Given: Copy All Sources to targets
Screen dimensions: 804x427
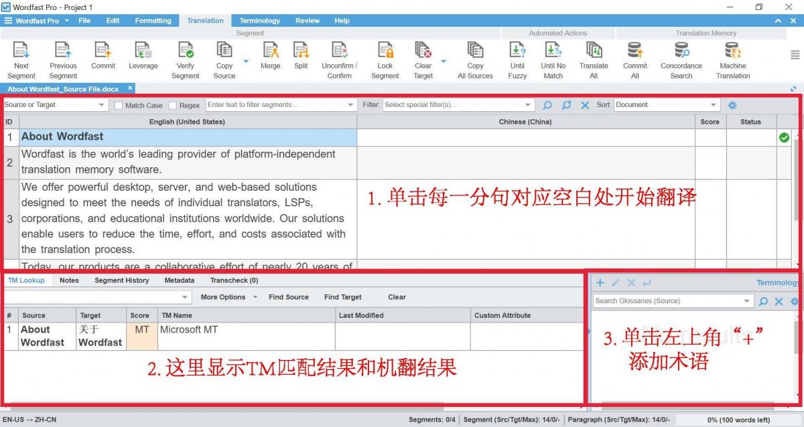Looking at the screenshot, I should [x=475, y=60].
